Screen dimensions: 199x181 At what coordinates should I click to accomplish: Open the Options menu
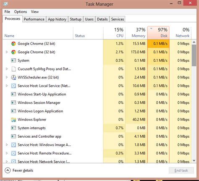[x=21, y=12]
